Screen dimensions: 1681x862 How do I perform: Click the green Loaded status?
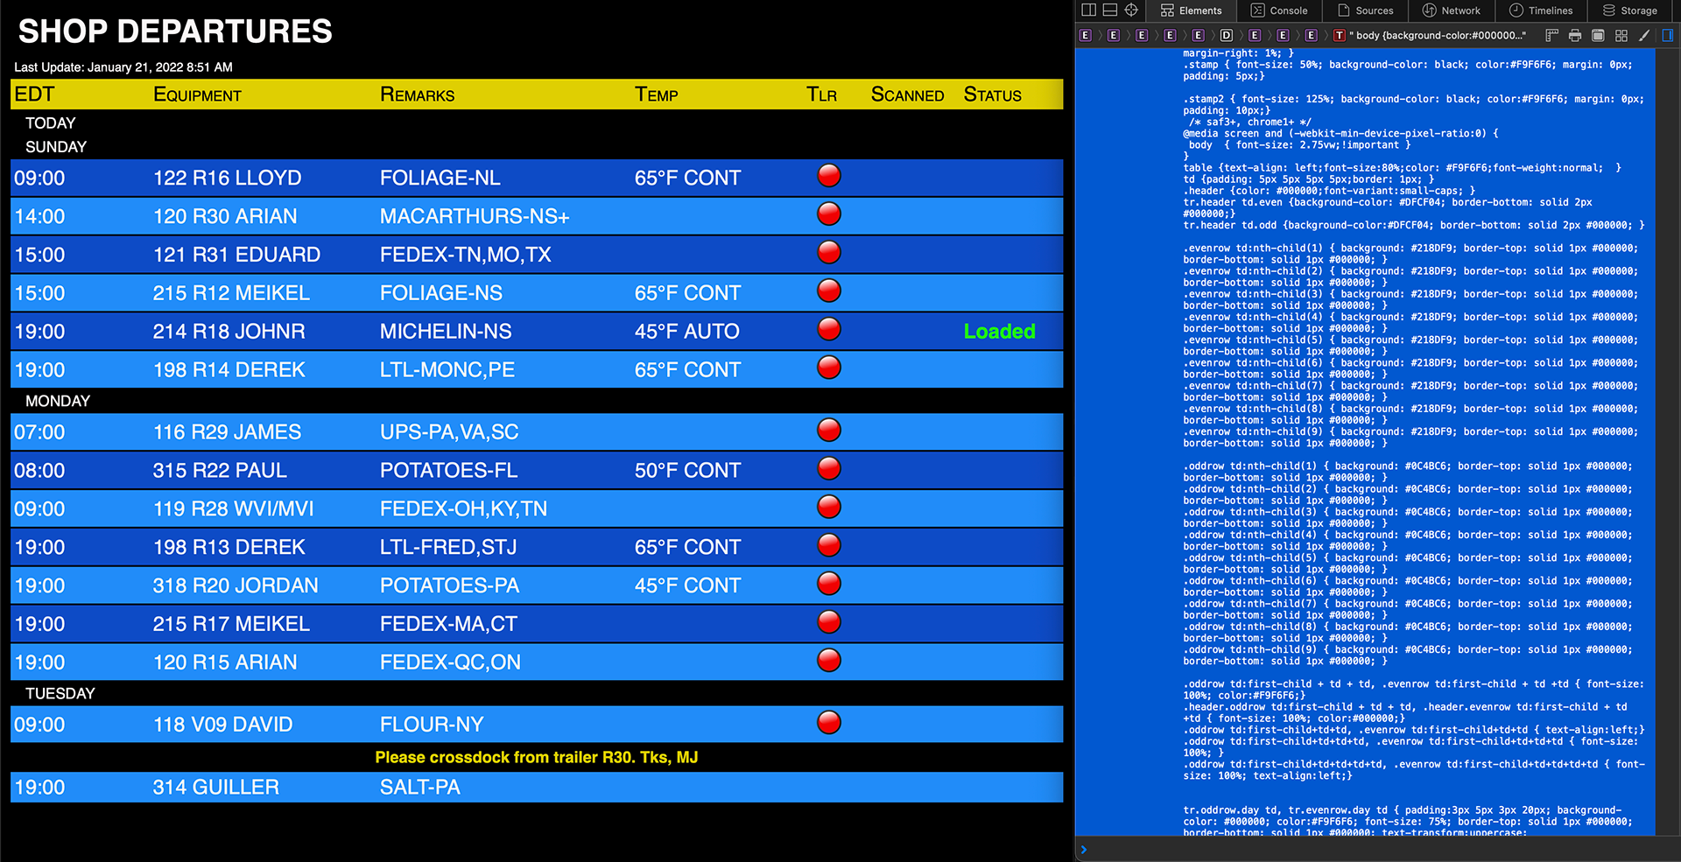click(999, 332)
